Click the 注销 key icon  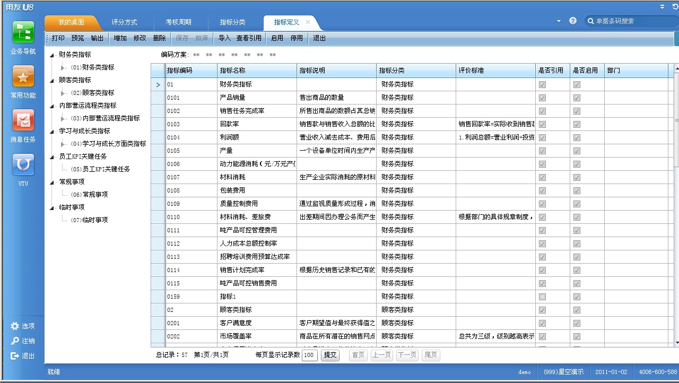[x=15, y=341]
